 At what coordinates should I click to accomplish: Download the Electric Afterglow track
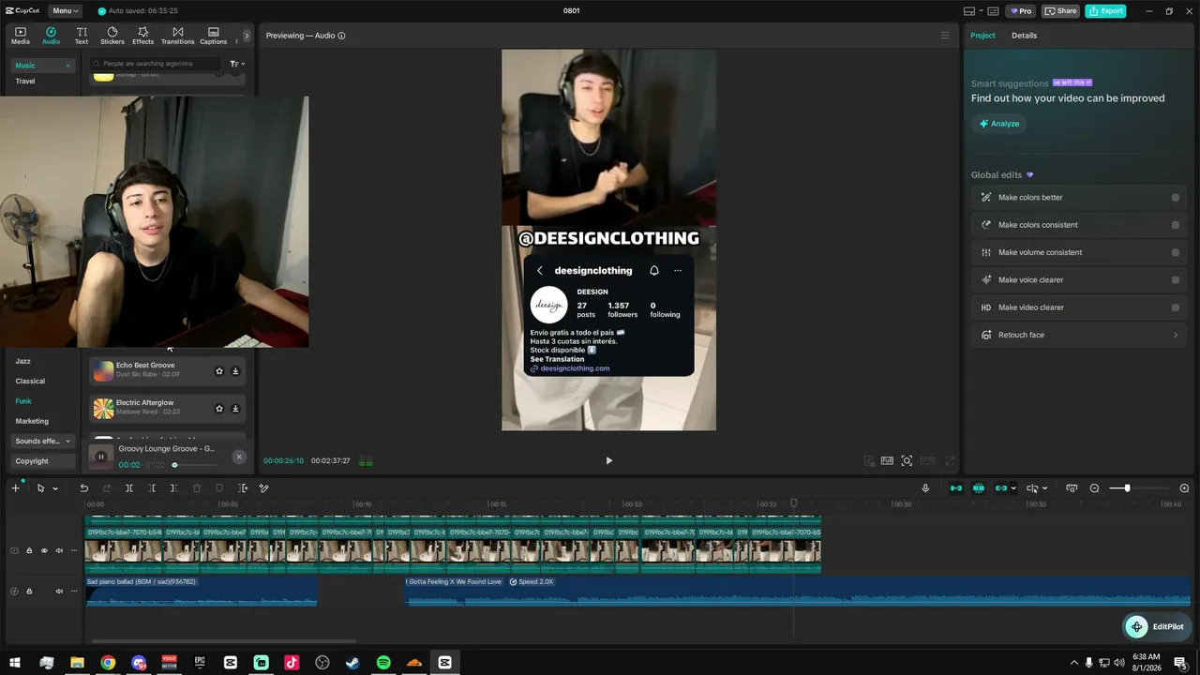(235, 408)
